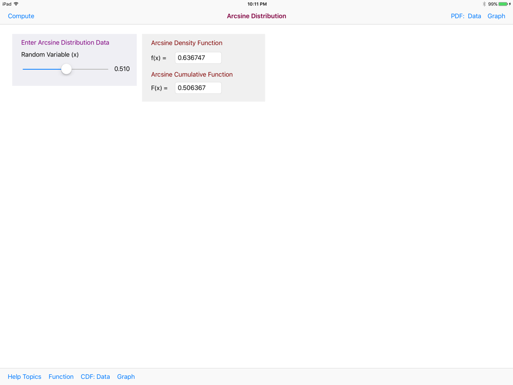Click the Bluetooth status icon
Viewport: 513px width, 385px height.
484,4
